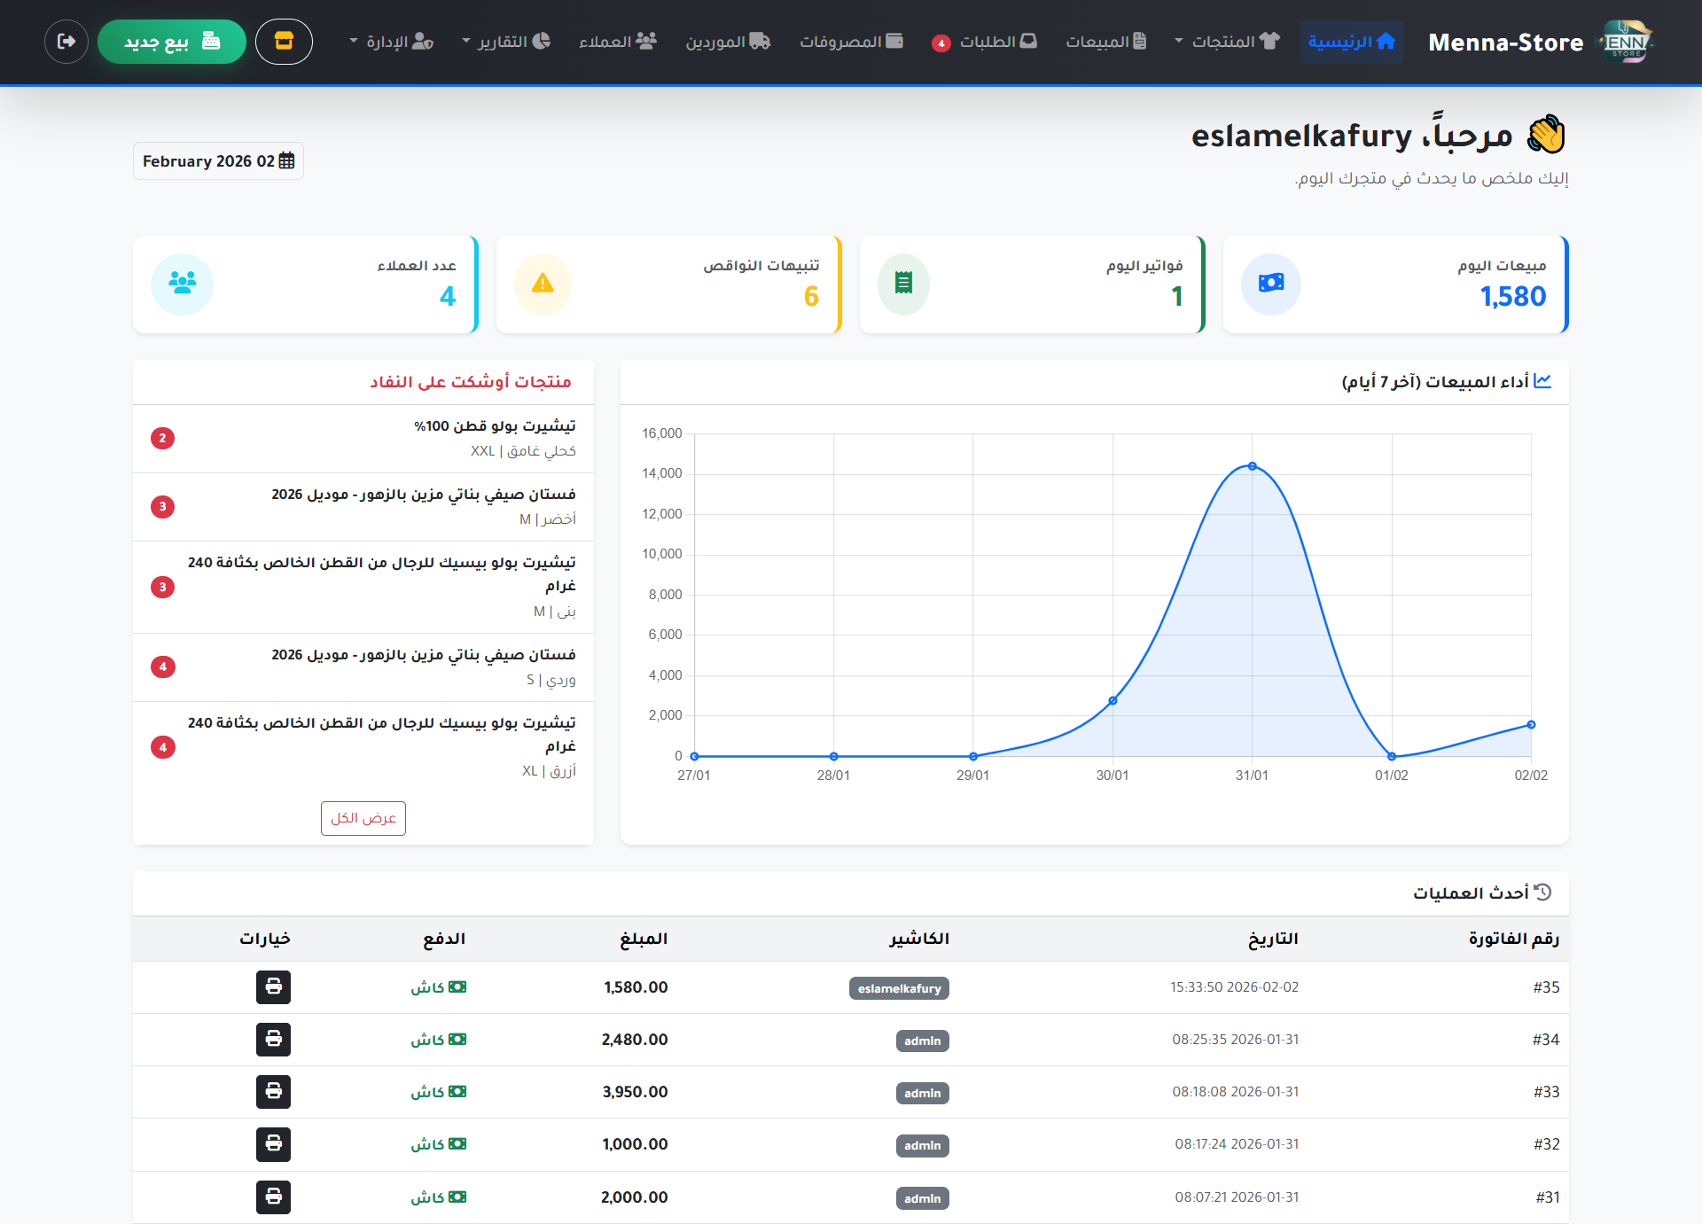Open the المصروفات expenses menu
Viewport: 1702px width, 1224px height.
[851, 42]
